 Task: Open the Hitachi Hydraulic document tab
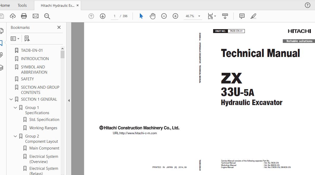point(57,5)
